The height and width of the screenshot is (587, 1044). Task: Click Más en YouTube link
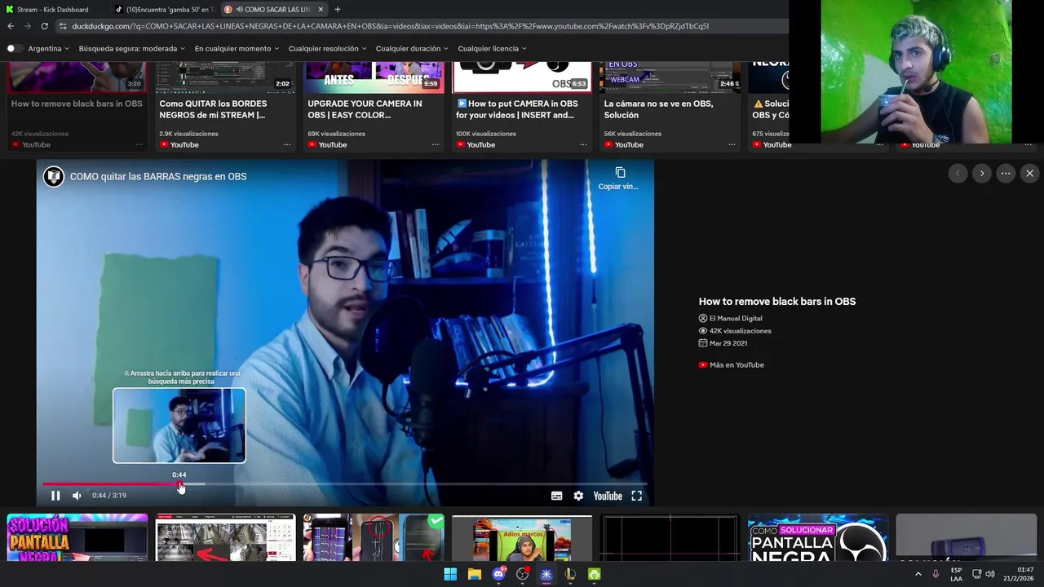point(732,365)
